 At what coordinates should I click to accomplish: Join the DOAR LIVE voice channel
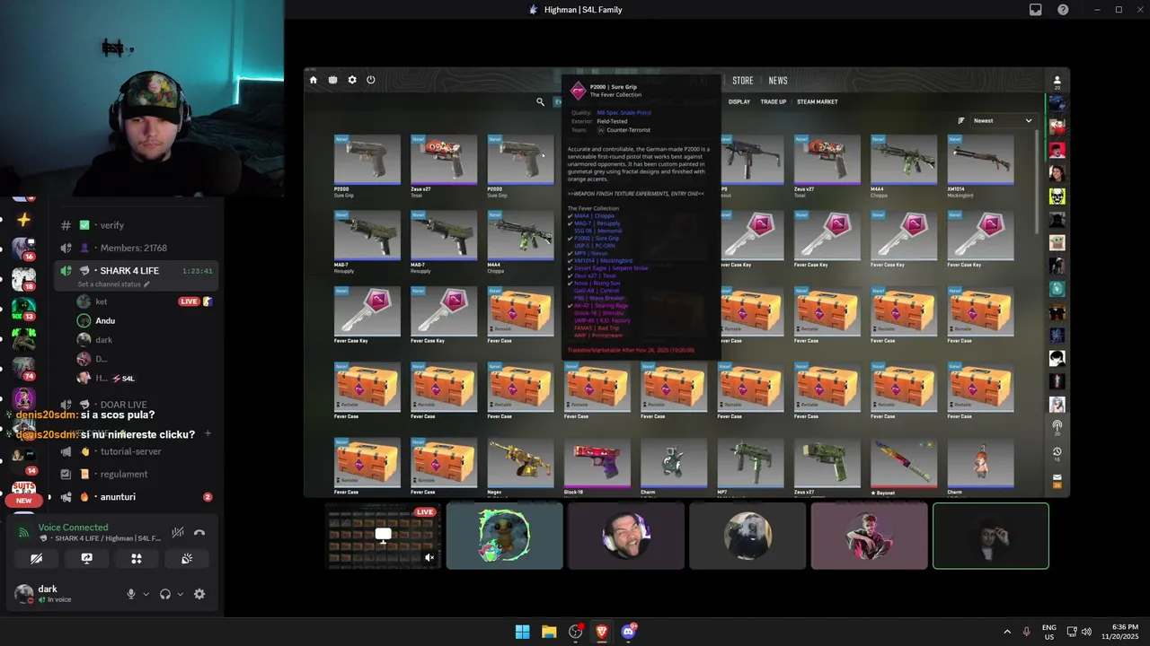(135, 405)
